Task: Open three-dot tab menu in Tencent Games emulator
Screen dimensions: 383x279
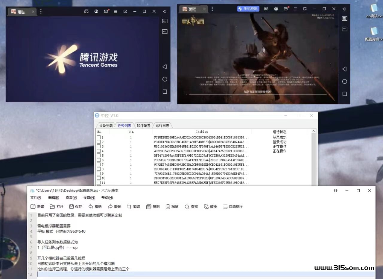Action: coord(41,11)
